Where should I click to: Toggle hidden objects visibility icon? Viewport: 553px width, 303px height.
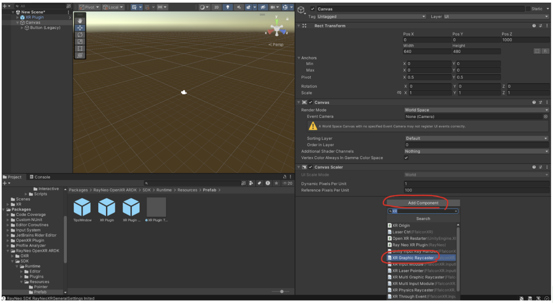tap(263, 7)
